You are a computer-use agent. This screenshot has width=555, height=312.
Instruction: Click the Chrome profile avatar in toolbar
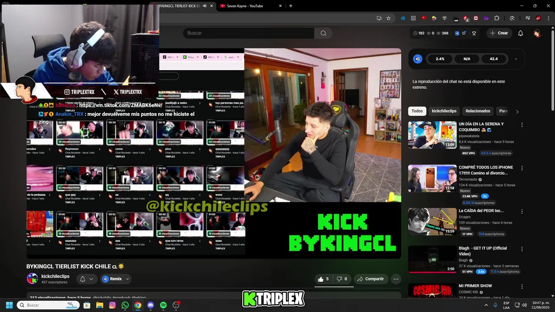click(538, 18)
